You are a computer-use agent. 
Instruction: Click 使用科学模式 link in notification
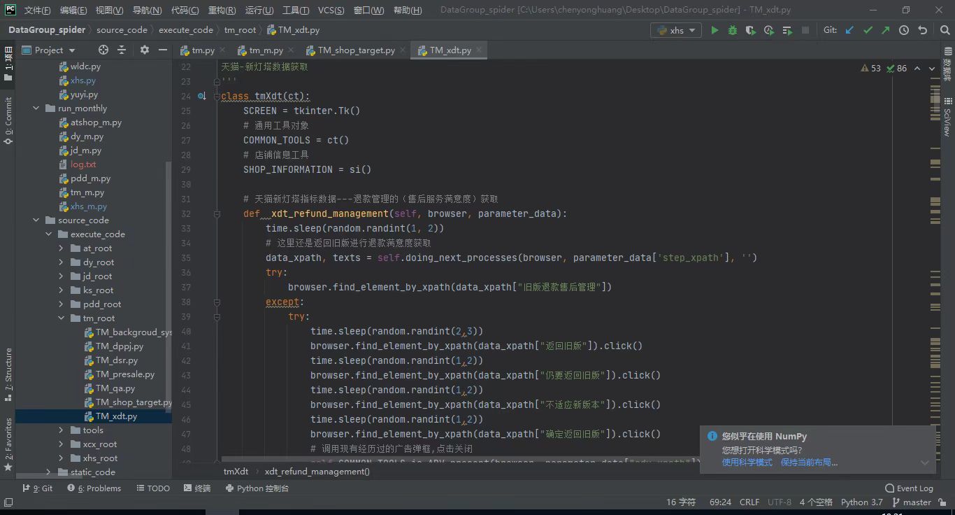pos(747,463)
